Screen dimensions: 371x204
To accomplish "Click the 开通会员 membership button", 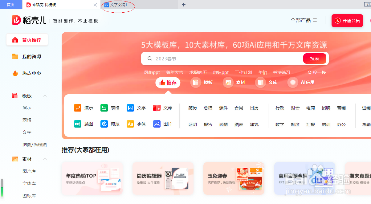I will click(x=347, y=21).
